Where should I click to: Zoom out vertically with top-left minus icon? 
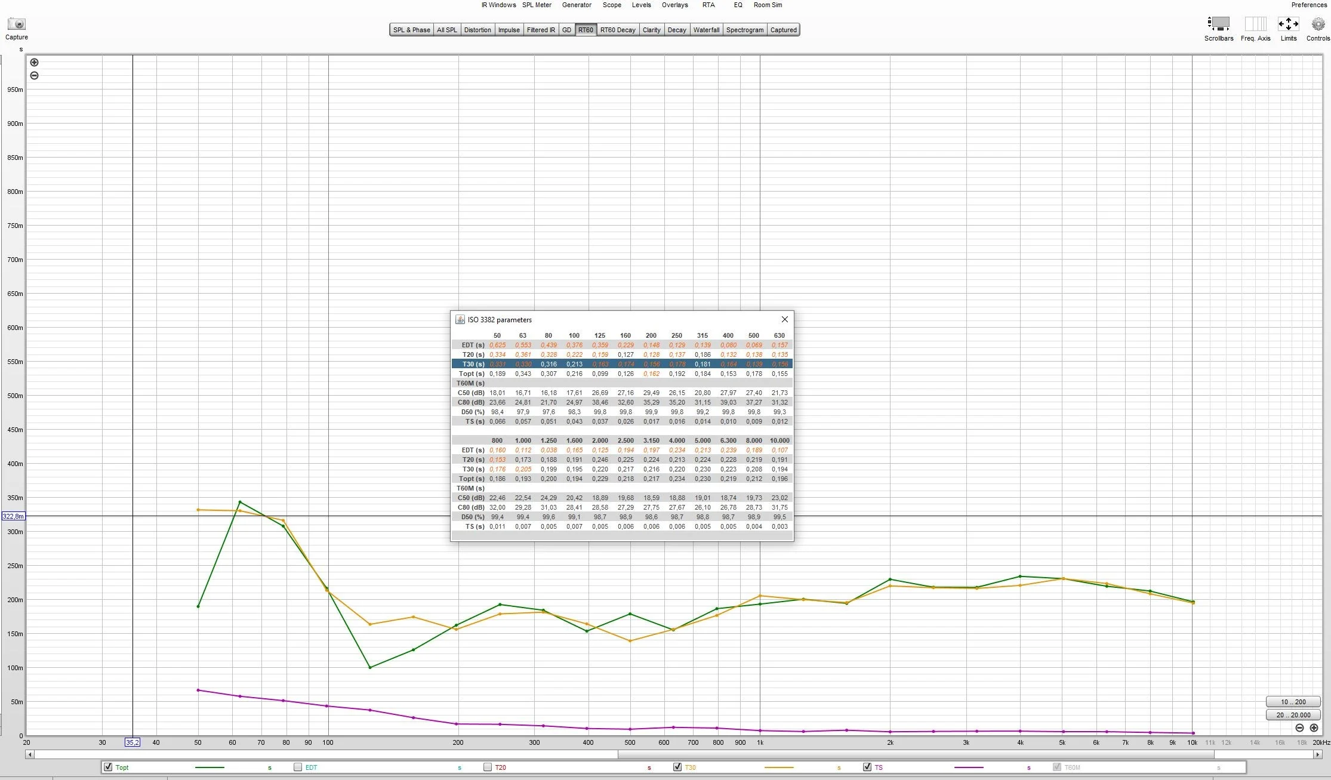(x=35, y=75)
